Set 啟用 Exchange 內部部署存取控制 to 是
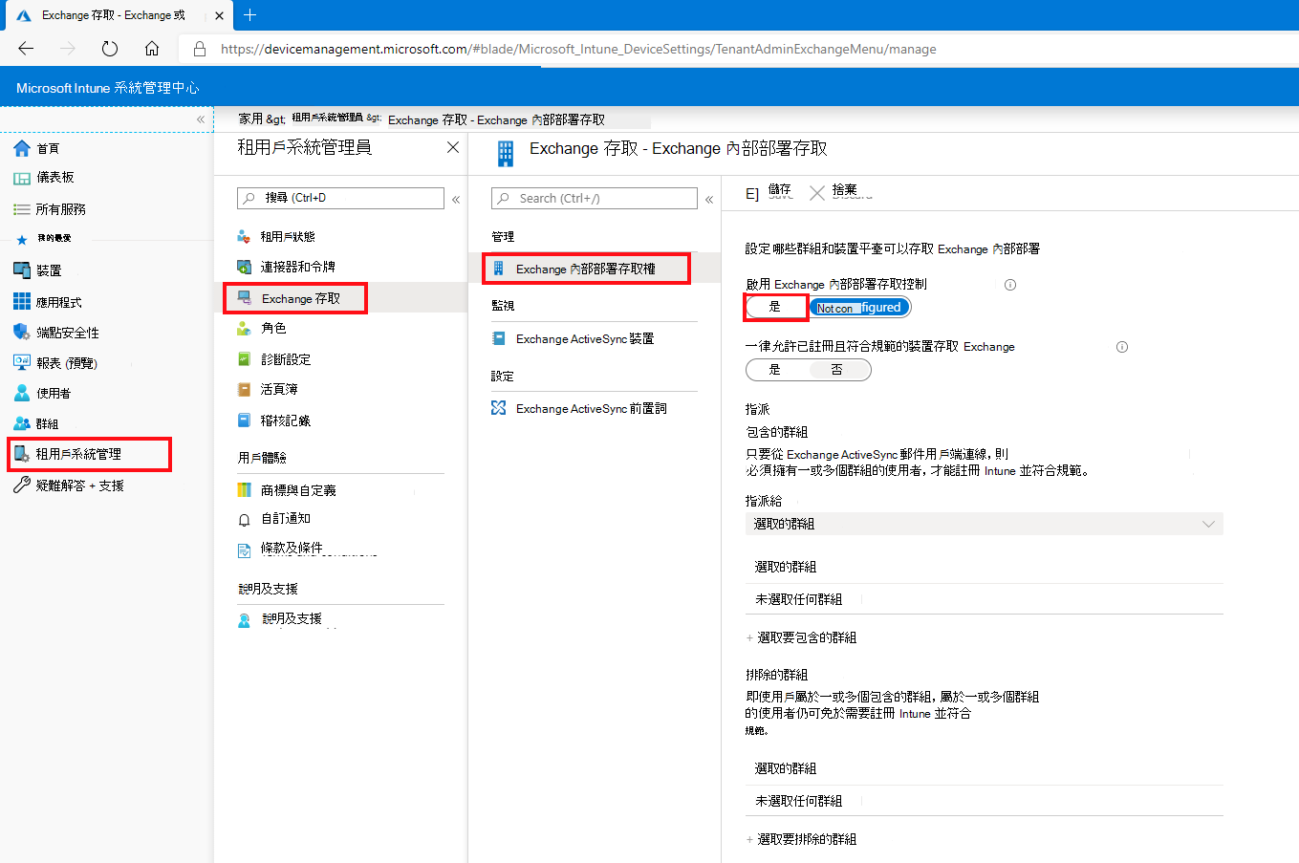The height and width of the screenshot is (863, 1299). [x=775, y=307]
